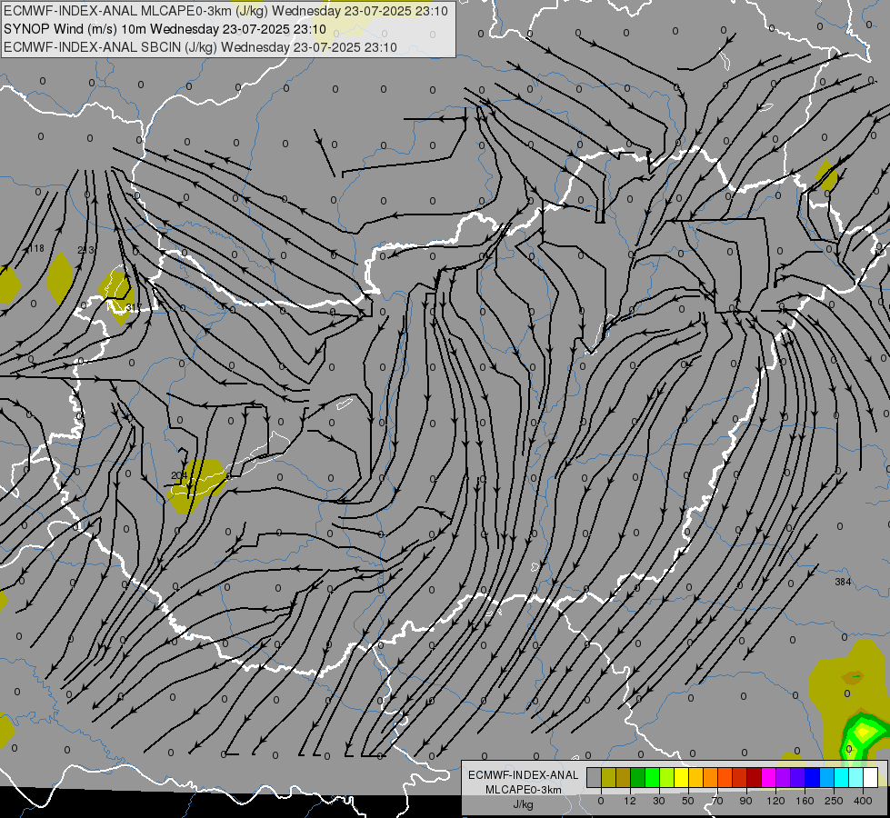
Task: Select the dark red legend swatch
Action: 755,778
